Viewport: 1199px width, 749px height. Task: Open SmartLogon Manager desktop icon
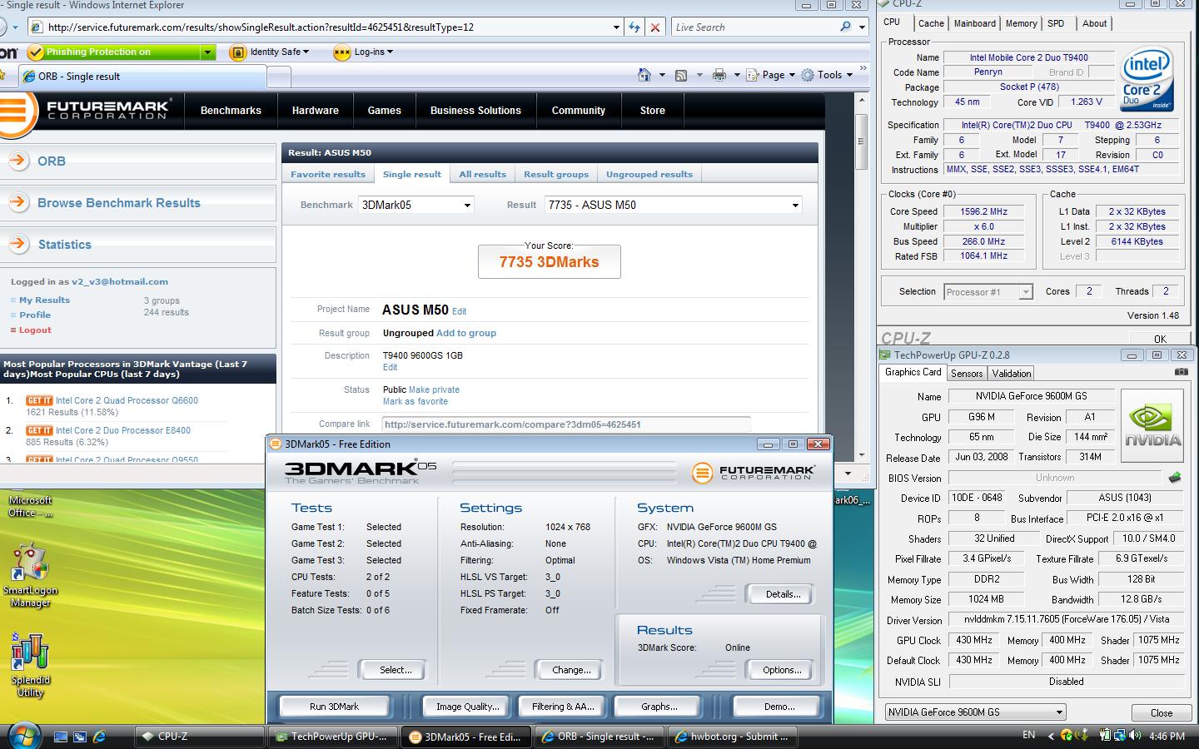[x=30, y=573]
